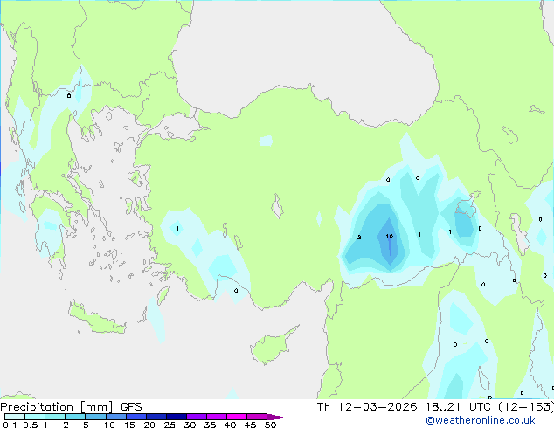The width and height of the screenshot is (554, 428).
Task: Pick the 35–40 mm legend swatch
Action: click(x=216, y=417)
